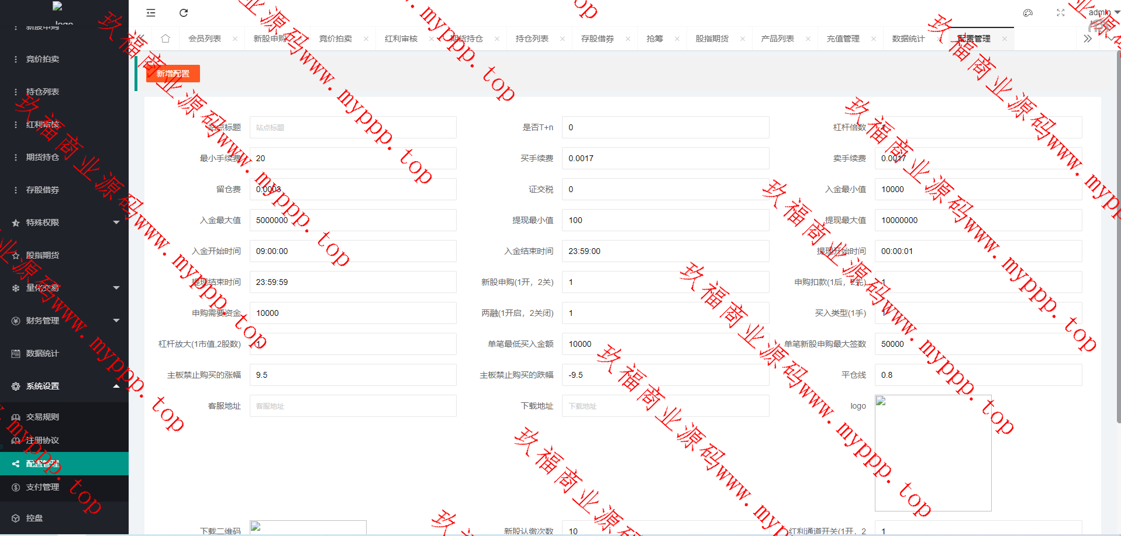
Task: Open 交易规则 in the sidebar
Action: (43, 417)
